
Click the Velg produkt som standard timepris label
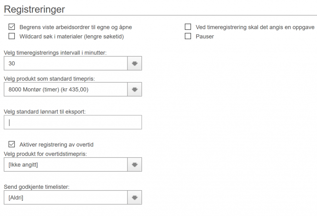pos(49,79)
